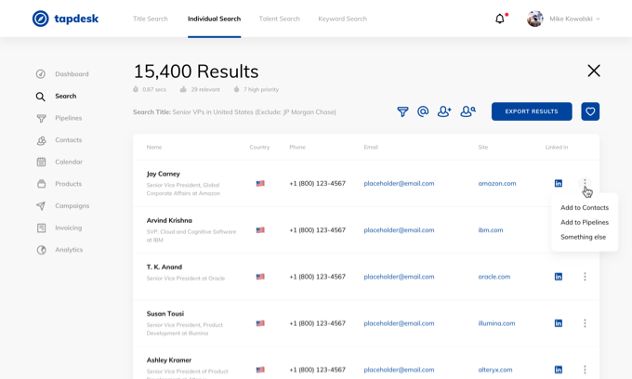Click the Search Title text
The height and width of the screenshot is (379, 632).
click(234, 112)
